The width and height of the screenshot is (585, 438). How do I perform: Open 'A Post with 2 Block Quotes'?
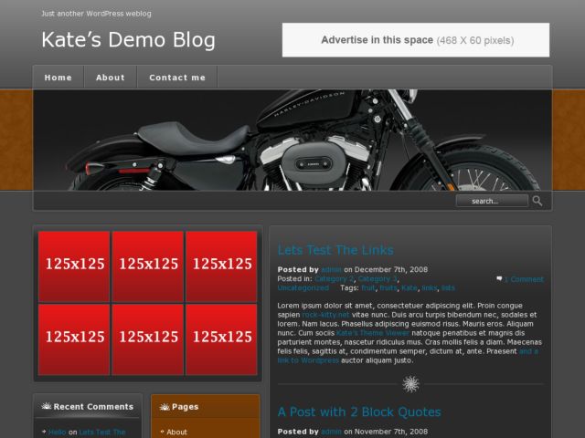(359, 412)
